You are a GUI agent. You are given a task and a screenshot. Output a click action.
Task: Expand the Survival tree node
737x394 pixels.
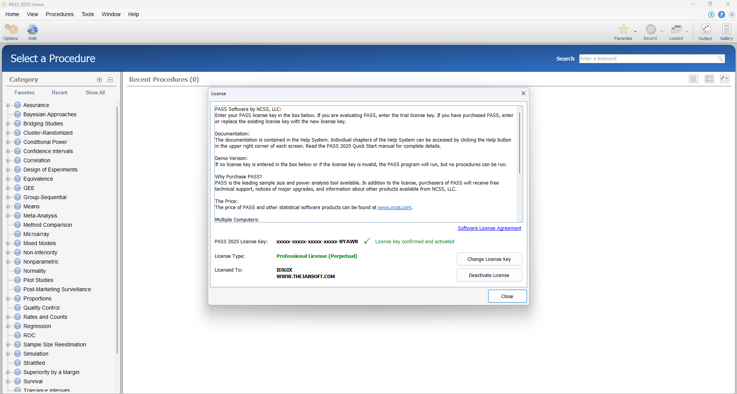click(x=8, y=381)
